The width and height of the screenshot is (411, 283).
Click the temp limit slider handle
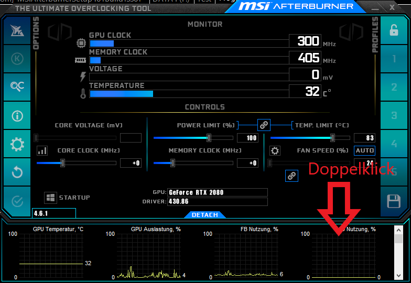[332, 138]
